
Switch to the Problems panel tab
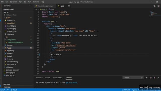pos(39,78)
